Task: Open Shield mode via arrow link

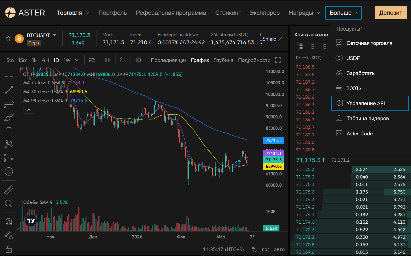Action: (273, 39)
